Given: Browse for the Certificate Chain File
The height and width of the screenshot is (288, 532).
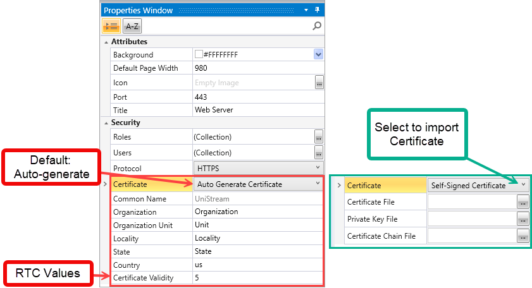Looking at the screenshot, I should (523, 236).
